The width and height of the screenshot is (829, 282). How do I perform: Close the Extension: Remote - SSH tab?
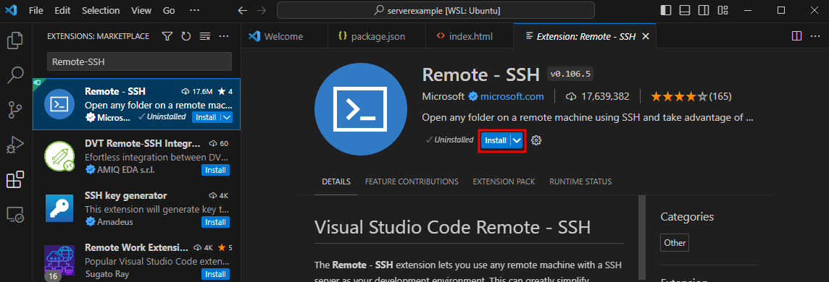tap(645, 36)
